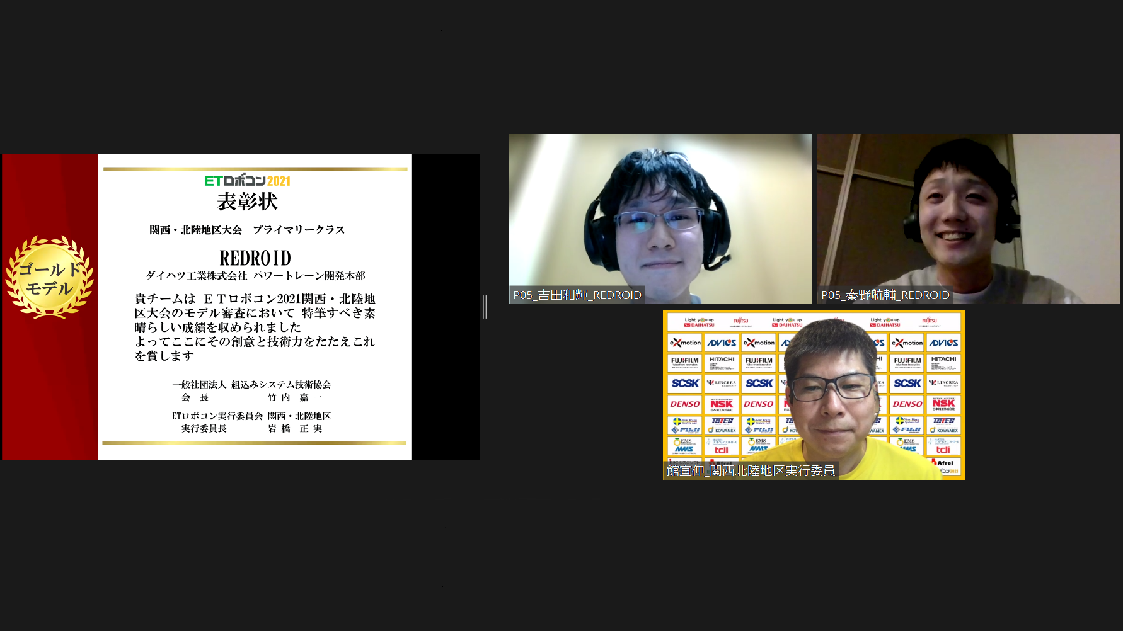Click the P05_秦野航輔_REDROID name label
Image resolution: width=1123 pixels, height=631 pixels.
[885, 295]
